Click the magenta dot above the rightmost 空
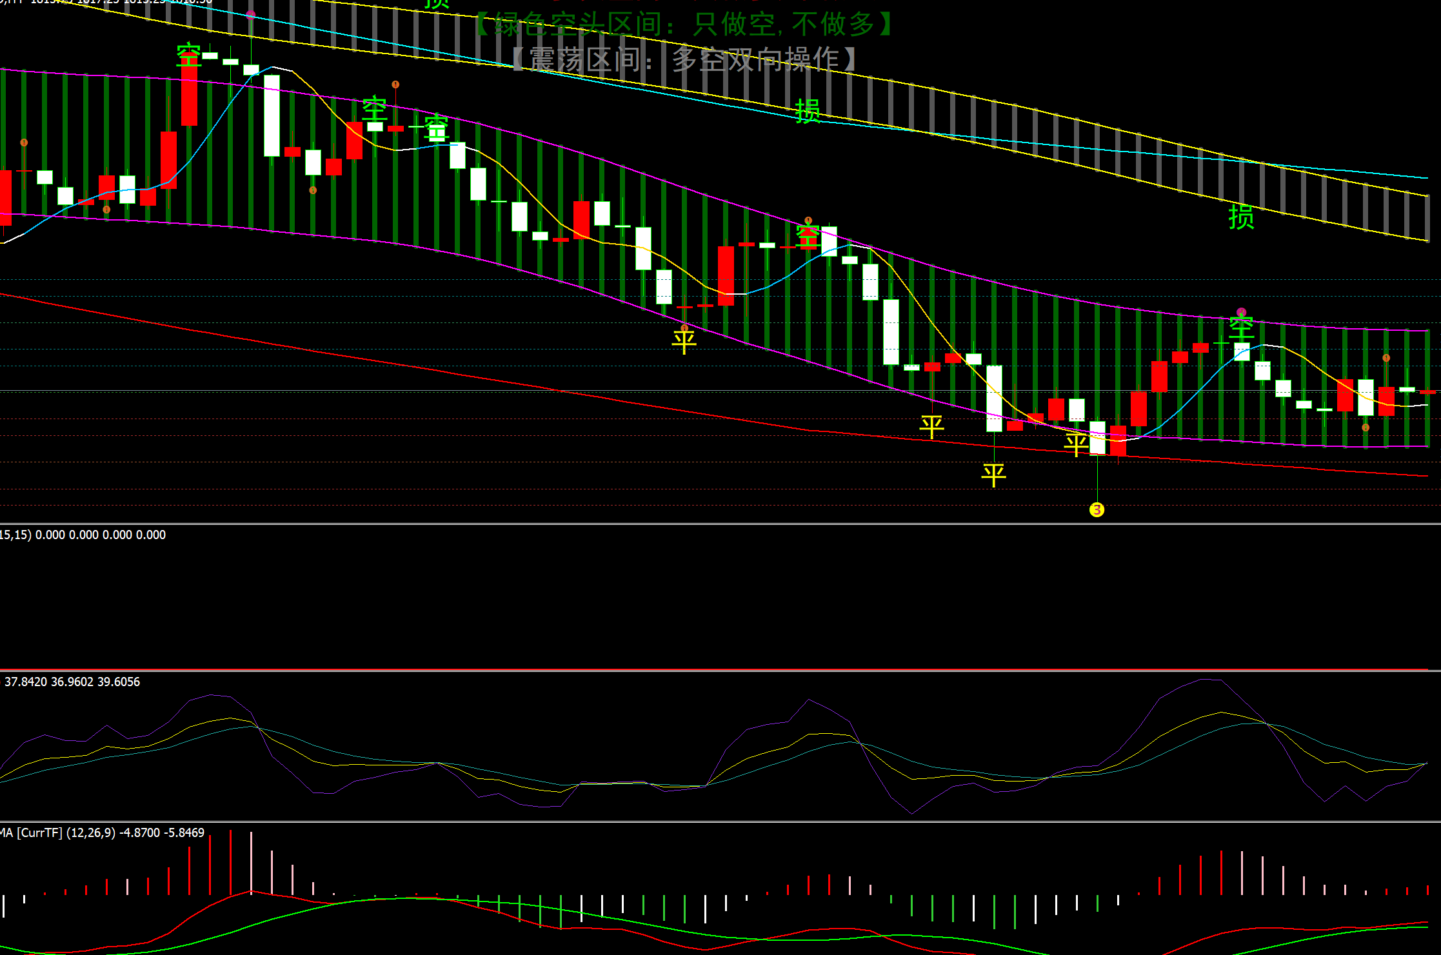 1241,312
